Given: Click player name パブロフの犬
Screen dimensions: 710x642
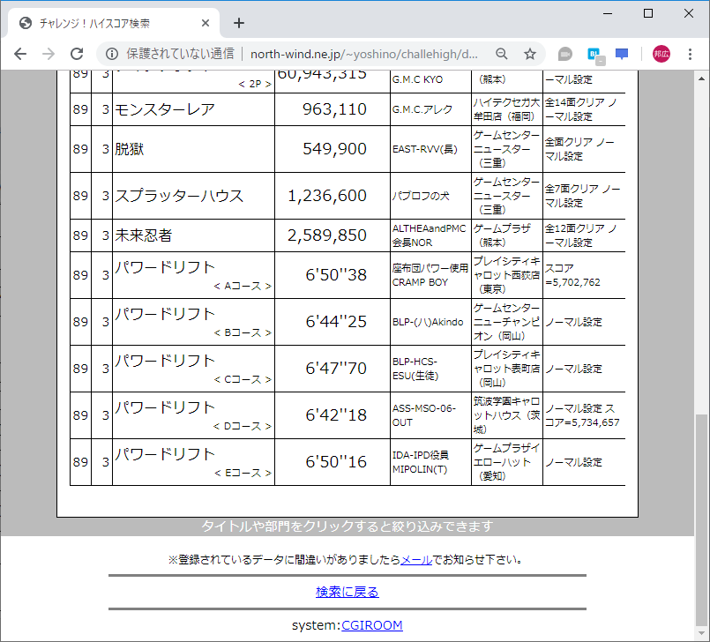Looking at the screenshot, I should (x=421, y=196).
